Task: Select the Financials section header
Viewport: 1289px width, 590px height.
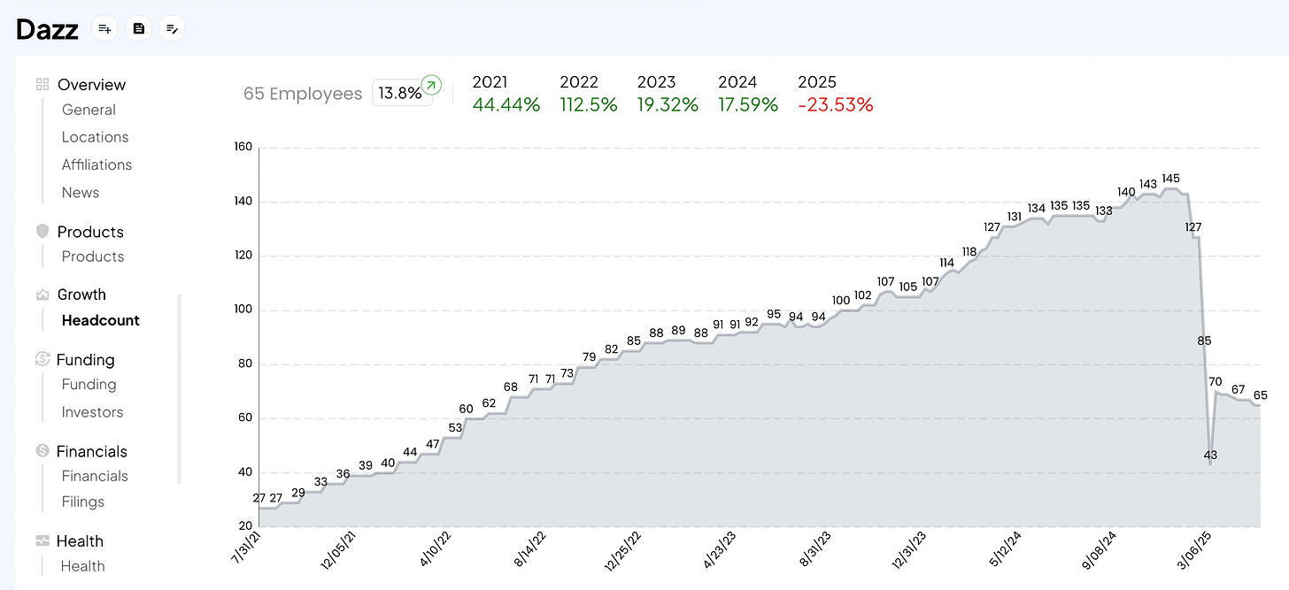Action: [x=92, y=451]
